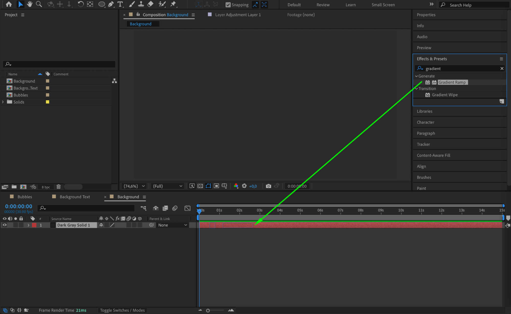Image resolution: width=511 pixels, height=314 pixels.
Task: Click the delete trash icon in Project panel
Action: (x=59, y=187)
